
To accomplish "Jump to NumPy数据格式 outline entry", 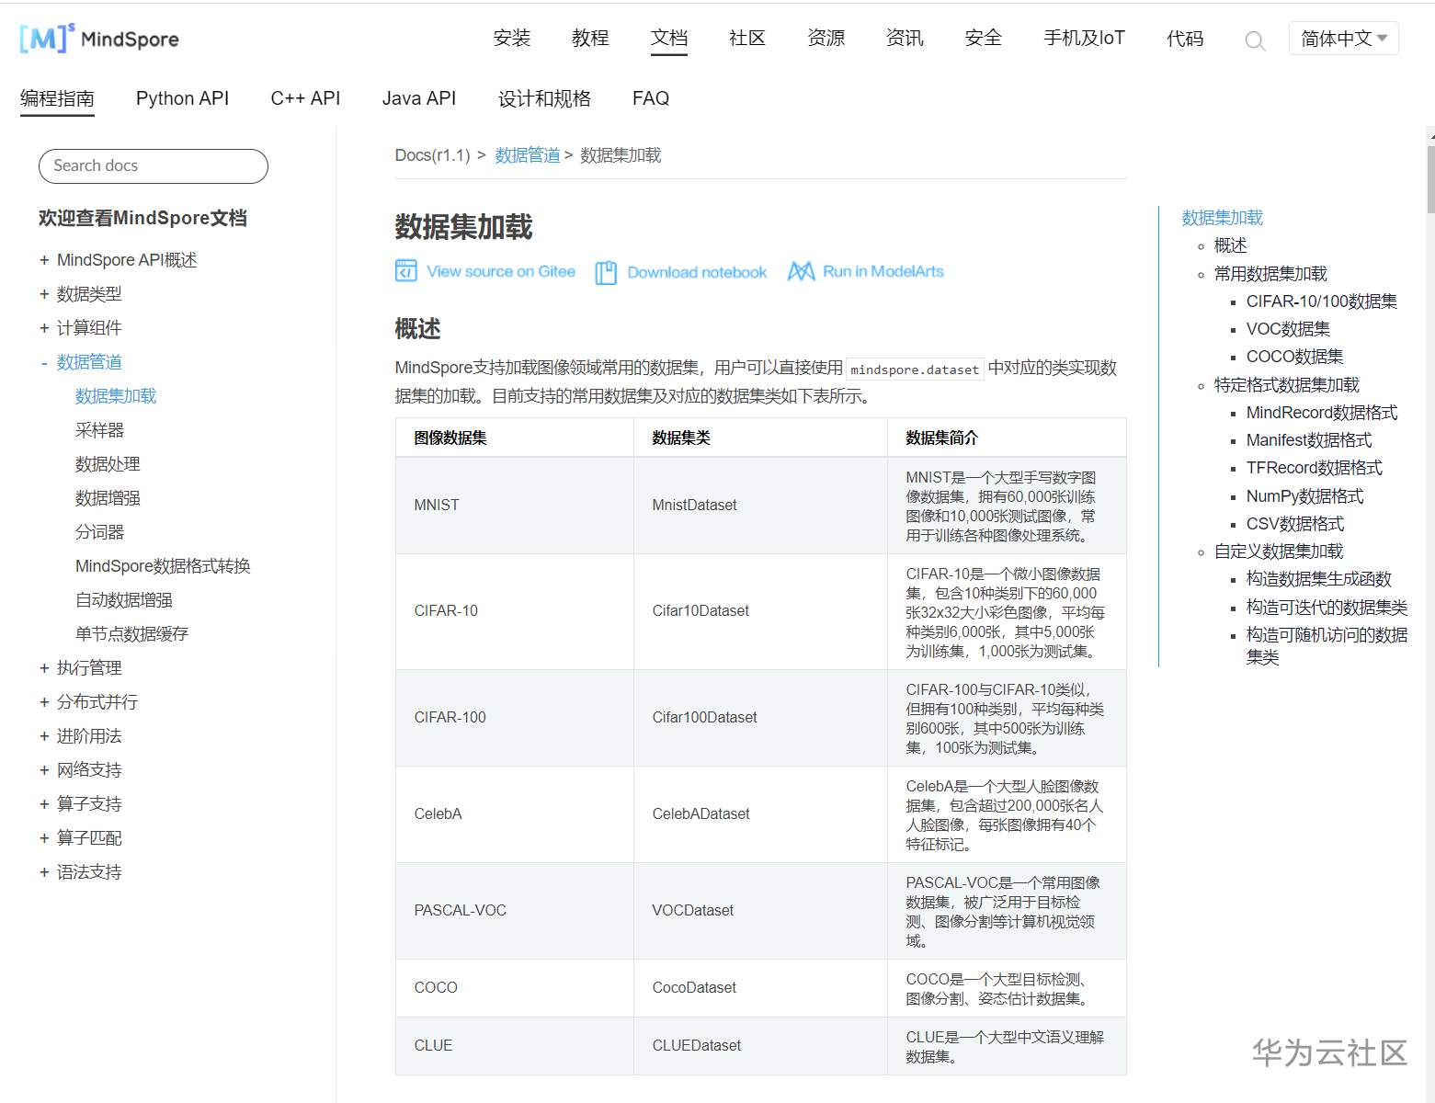I will pyautogui.click(x=1304, y=496).
